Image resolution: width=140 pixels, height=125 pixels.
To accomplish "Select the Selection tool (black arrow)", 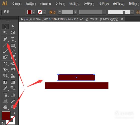I will click(5, 27).
